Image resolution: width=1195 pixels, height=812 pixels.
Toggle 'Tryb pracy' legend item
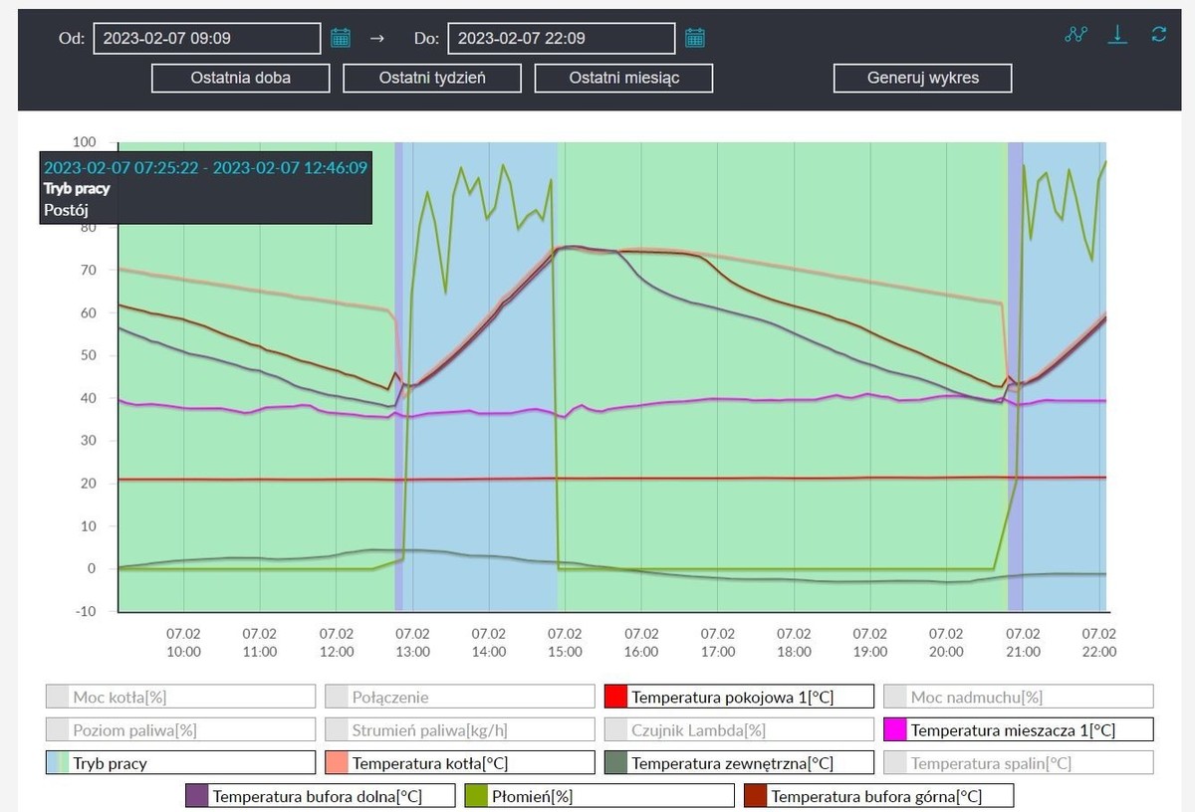coord(180,763)
